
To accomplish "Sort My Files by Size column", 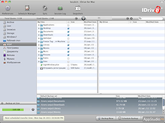I will [77, 22].
